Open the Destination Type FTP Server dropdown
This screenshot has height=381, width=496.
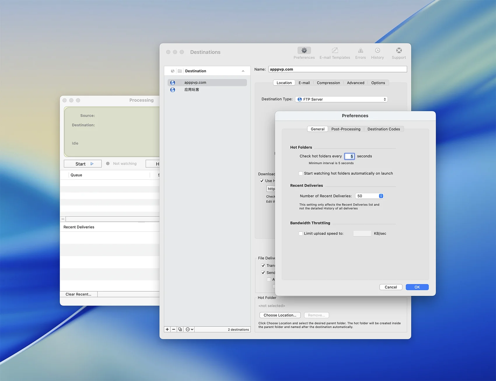(341, 99)
